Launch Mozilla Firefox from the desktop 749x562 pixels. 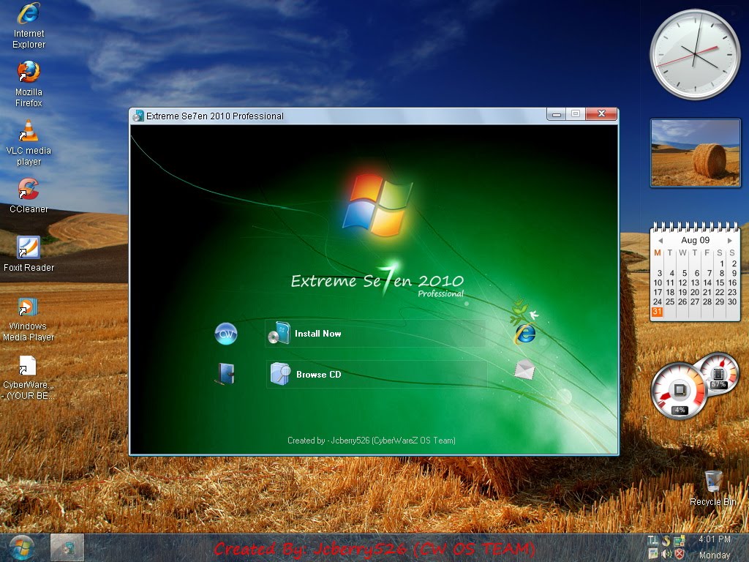point(29,84)
